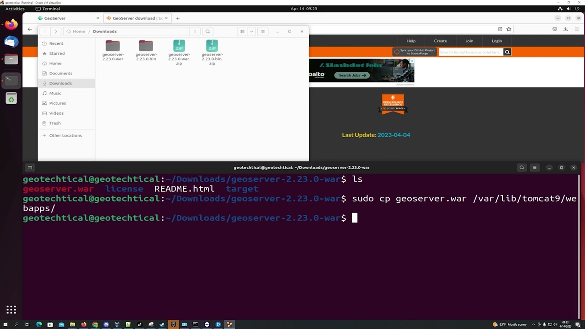585x329 pixels.
Task: Select the geoserver-2.23.0-war.zip file
Action: 179,53
